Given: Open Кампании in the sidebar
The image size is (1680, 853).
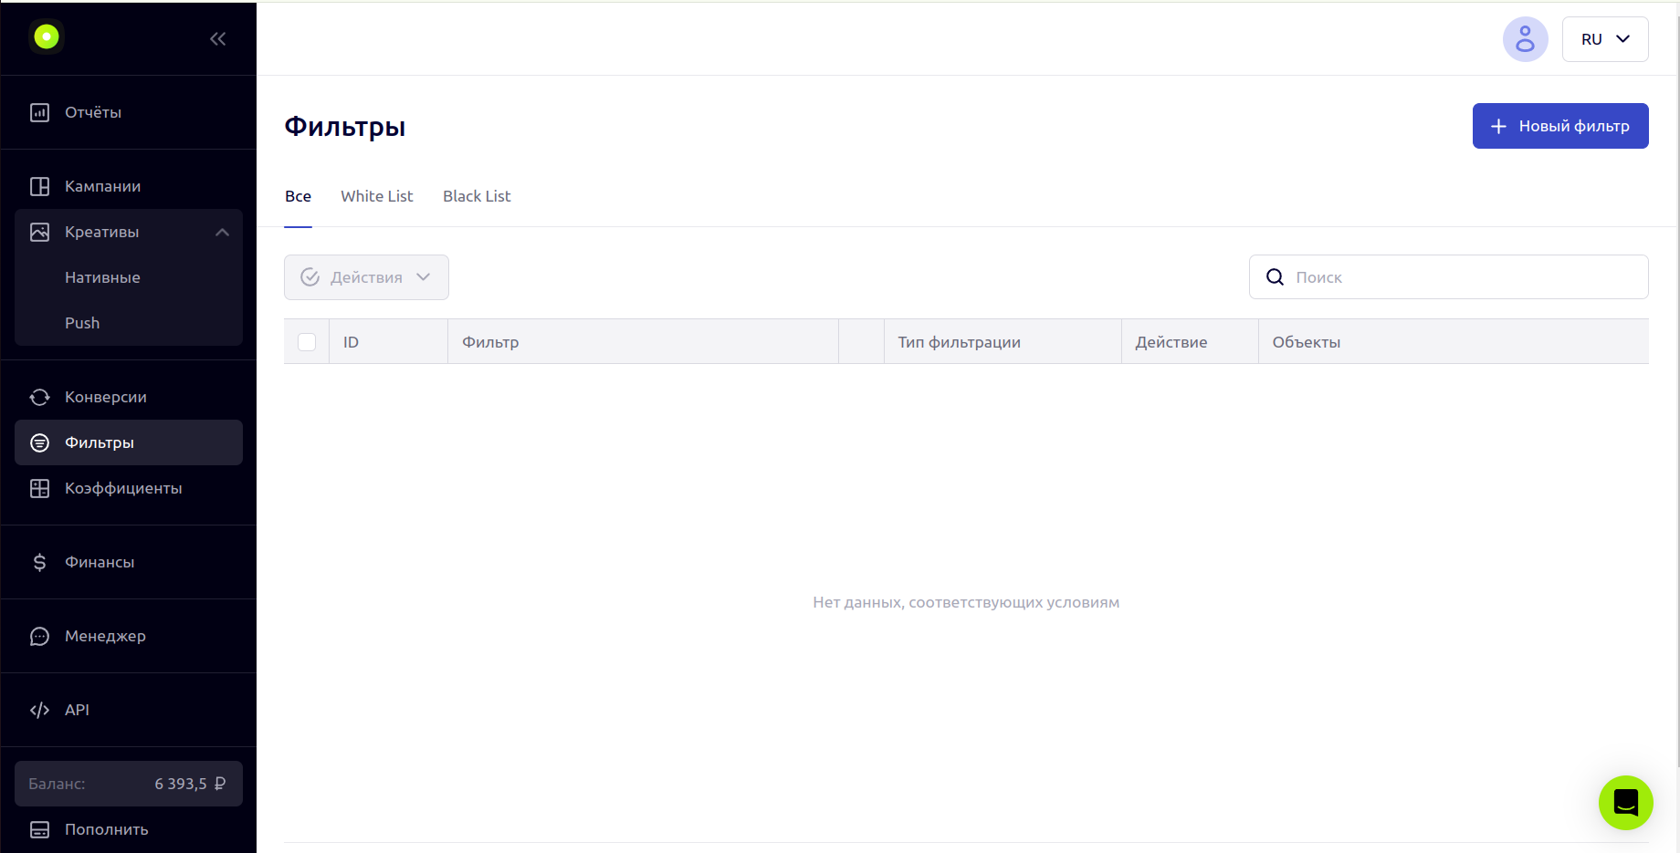Looking at the screenshot, I should [x=129, y=186].
